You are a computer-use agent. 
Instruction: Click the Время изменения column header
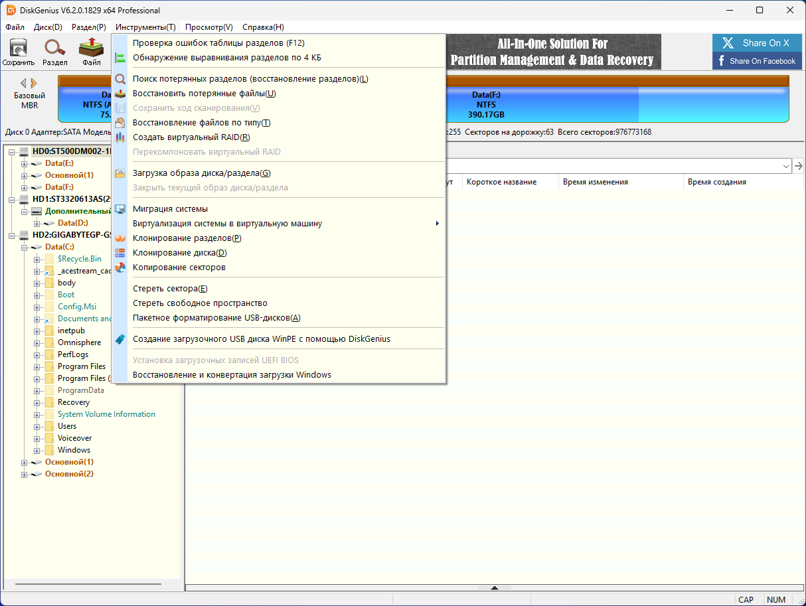coord(620,182)
